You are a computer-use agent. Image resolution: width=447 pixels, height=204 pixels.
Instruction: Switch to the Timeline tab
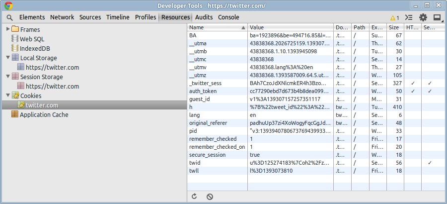[118, 17]
